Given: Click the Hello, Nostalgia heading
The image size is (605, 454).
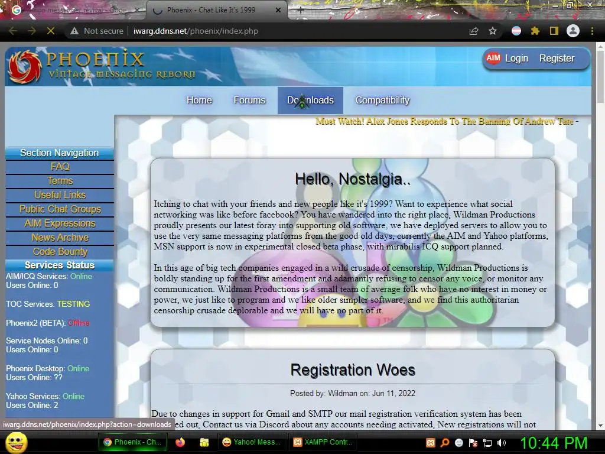Looking at the screenshot, I should click(353, 180).
